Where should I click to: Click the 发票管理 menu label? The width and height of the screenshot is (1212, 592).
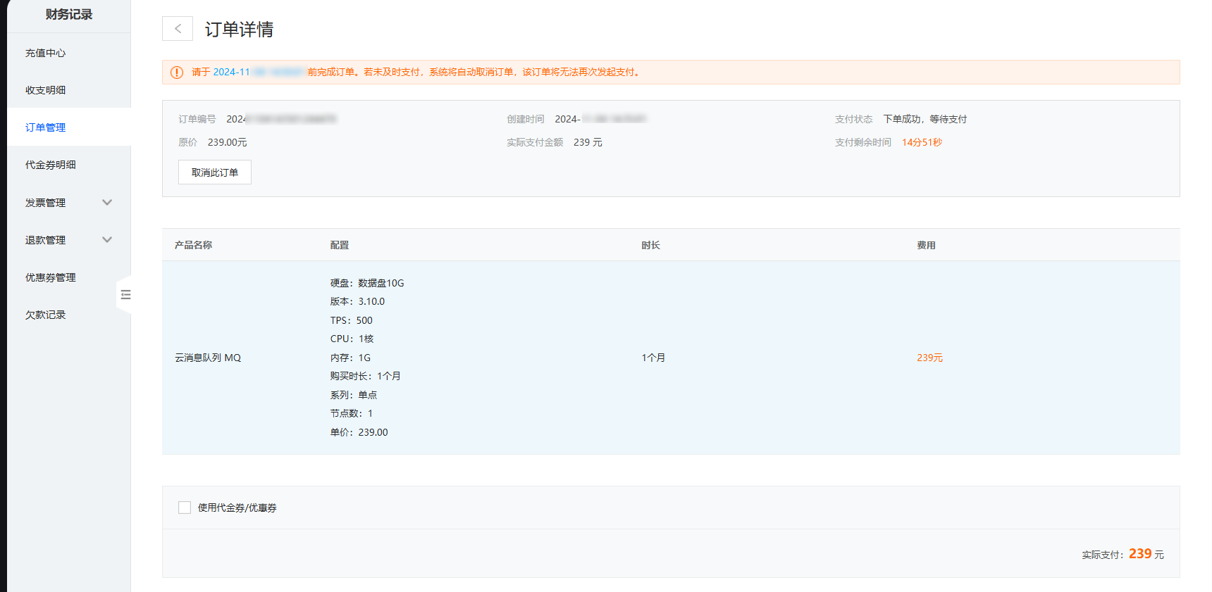tap(46, 203)
